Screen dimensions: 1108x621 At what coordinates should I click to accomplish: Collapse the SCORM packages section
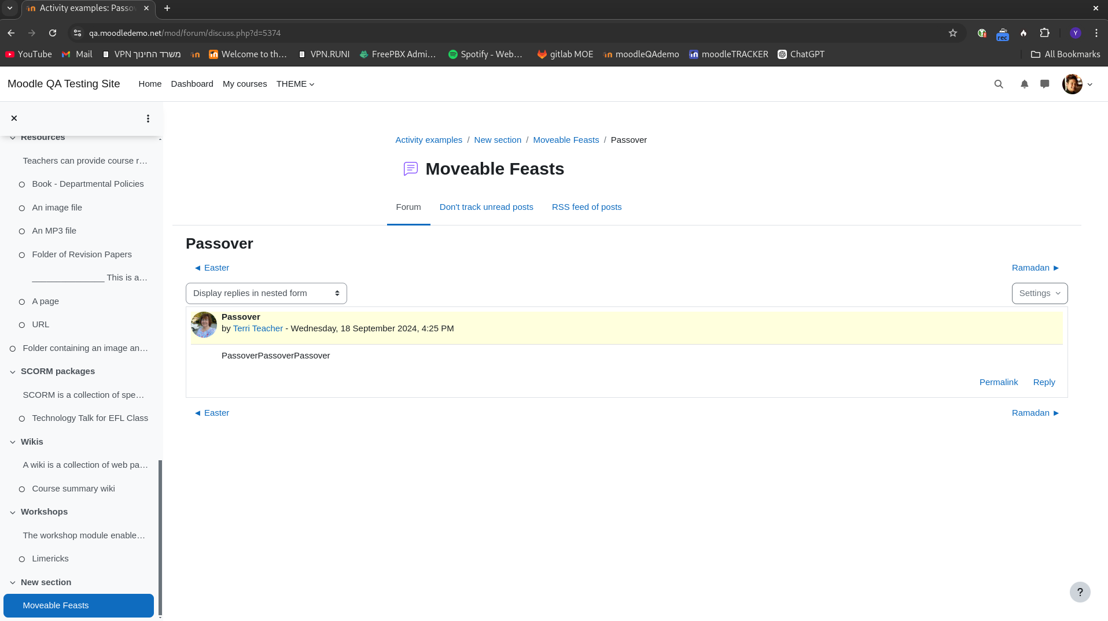point(13,372)
